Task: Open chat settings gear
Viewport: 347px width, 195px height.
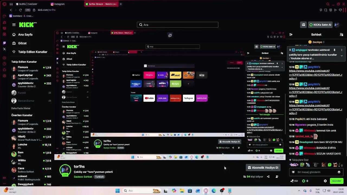Action: tap(325, 181)
